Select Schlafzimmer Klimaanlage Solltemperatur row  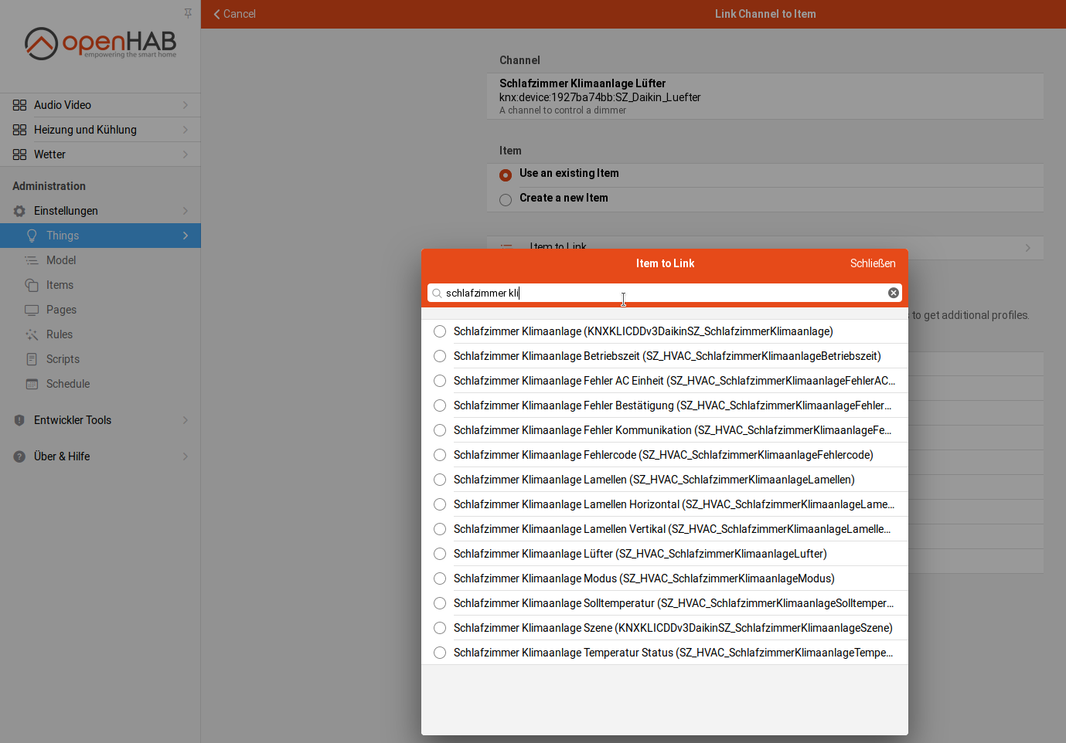tap(665, 603)
